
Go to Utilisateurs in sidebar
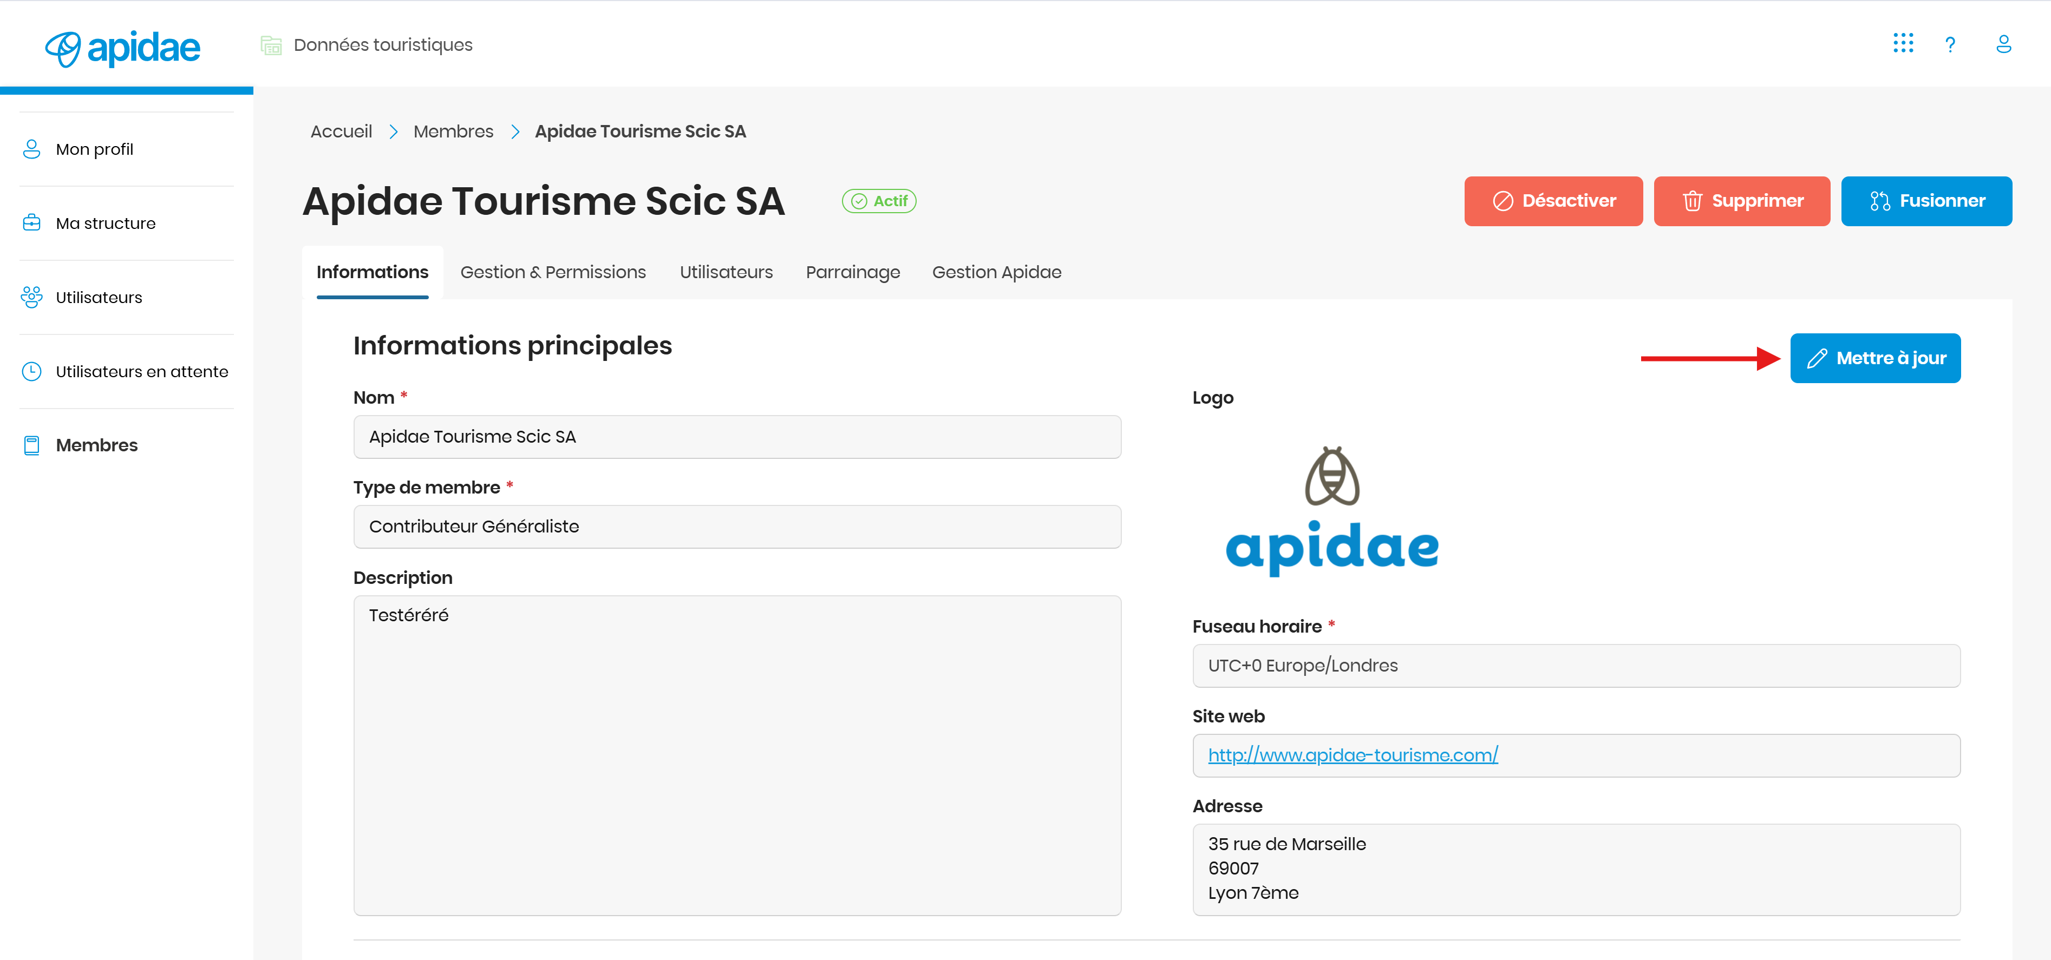point(100,297)
